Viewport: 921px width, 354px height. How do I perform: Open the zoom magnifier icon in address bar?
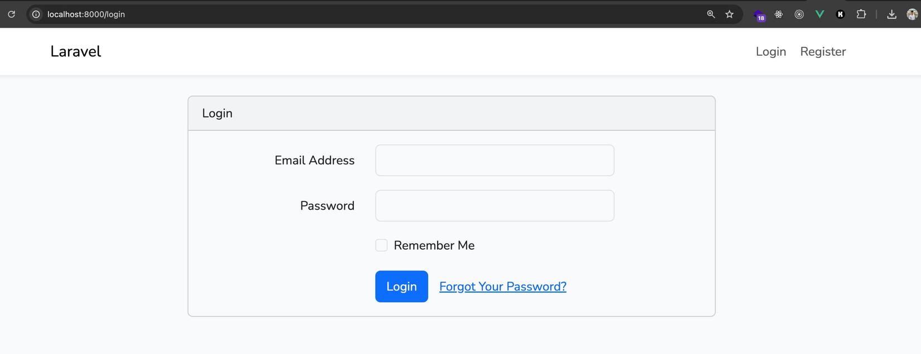[x=711, y=14]
